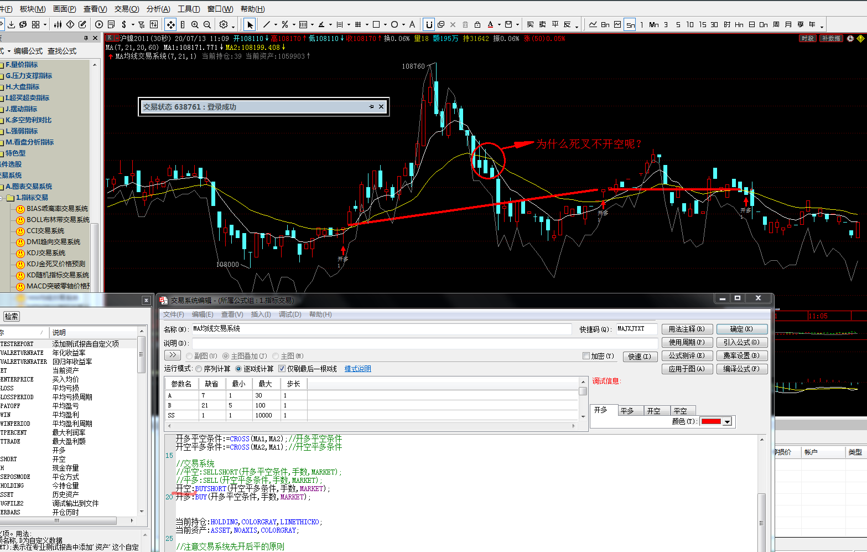Click the lock drawing icon

tap(477, 24)
